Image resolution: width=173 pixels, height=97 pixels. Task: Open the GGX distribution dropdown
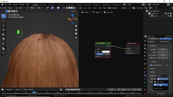(103, 49)
